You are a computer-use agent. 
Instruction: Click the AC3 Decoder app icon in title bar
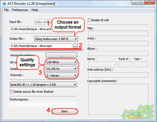tap(4, 4)
